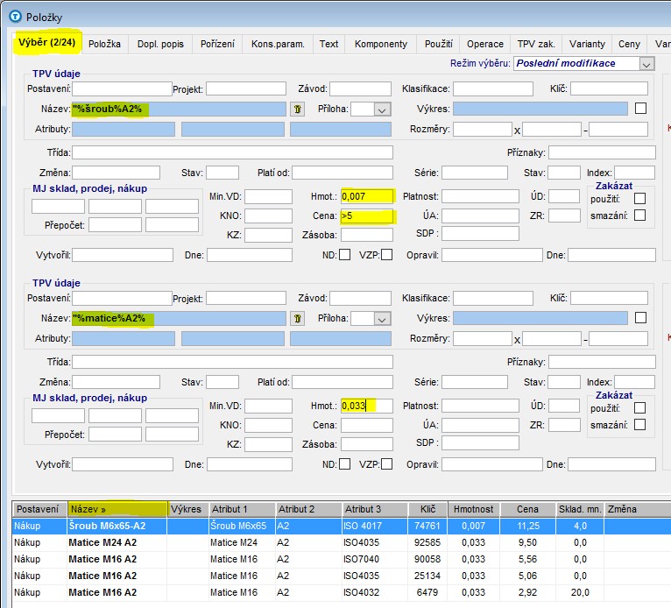The width and height of the screenshot is (671, 608).
Task: Tick the Výkres checkbox in the šroub search panel
Action: click(x=640, y=109)
